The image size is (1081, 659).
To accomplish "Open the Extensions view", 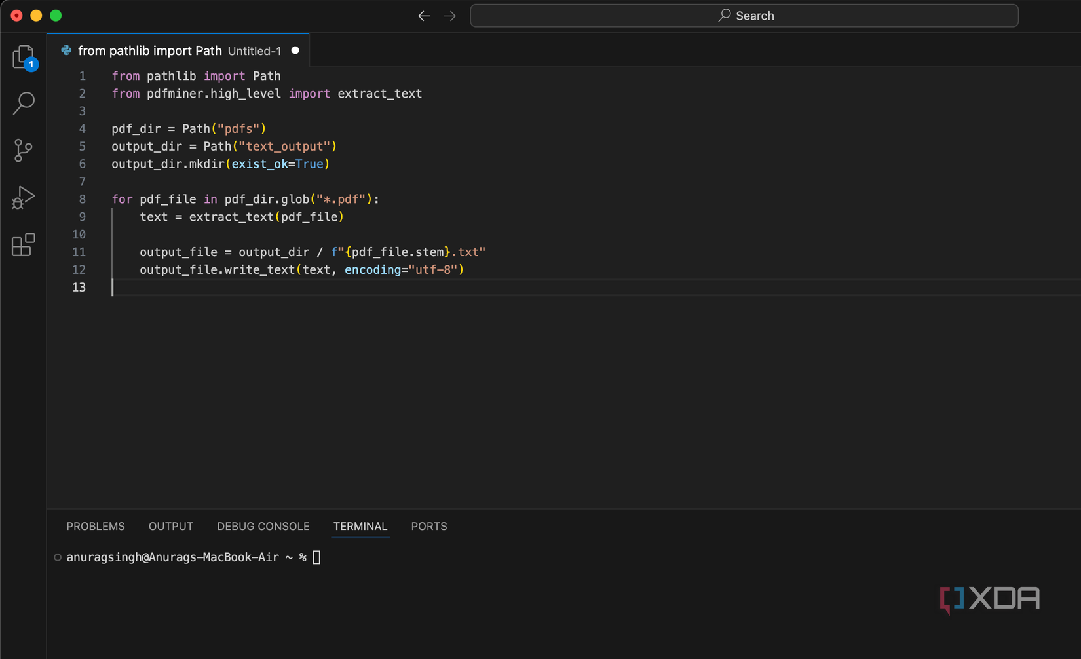I will 24,244.
